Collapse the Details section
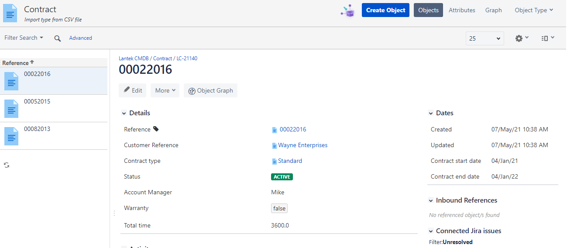 [x=124, y=113]
